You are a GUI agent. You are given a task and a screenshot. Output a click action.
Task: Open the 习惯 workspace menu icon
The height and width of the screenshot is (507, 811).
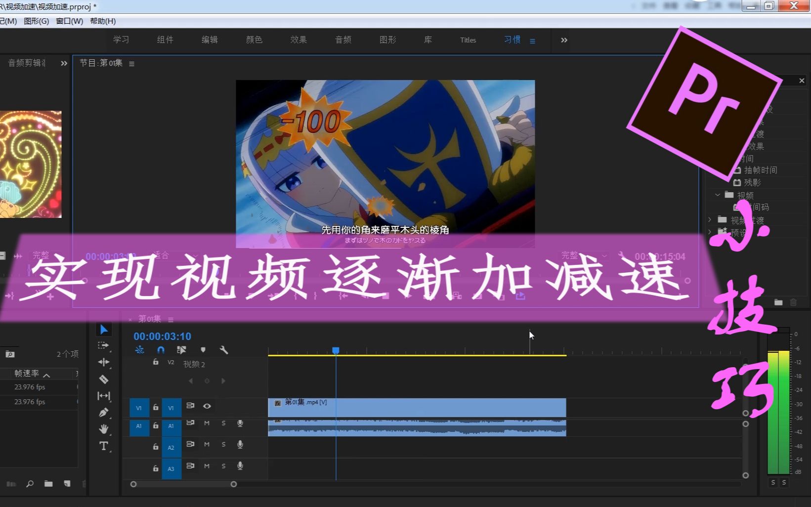click(x=532, y=41)
